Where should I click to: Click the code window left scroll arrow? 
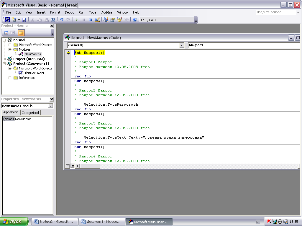pos(77,166)
